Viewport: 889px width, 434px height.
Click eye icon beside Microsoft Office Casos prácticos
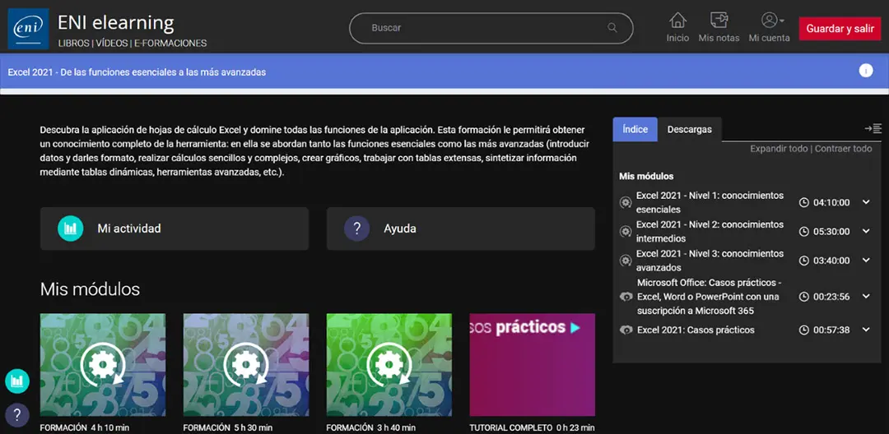[626, 297]
